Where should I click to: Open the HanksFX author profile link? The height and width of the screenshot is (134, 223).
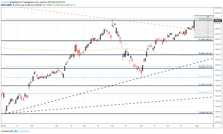pyautogui.click(x=5, y=2)
